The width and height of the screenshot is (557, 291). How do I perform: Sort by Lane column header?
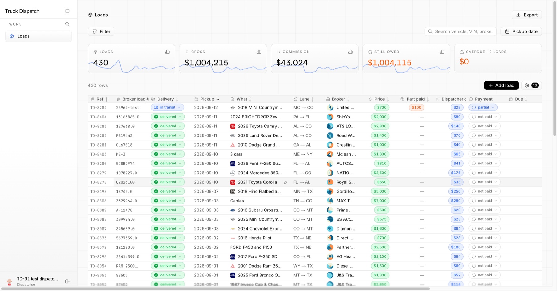[x=304, y=99]
